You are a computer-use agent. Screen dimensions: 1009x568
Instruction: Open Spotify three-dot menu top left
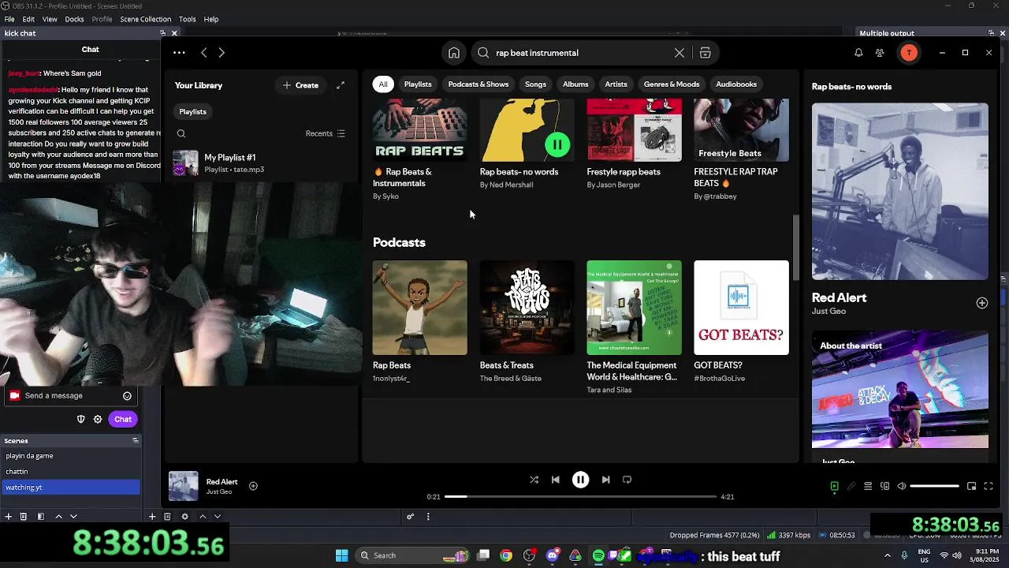179,53
